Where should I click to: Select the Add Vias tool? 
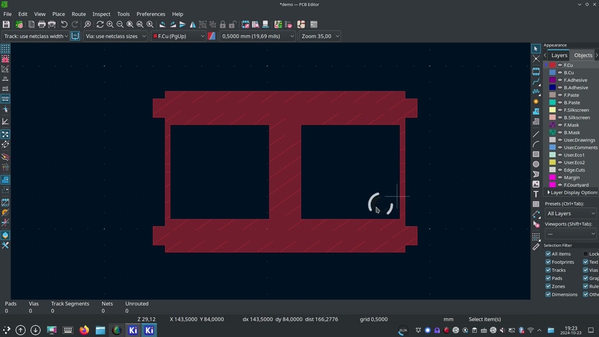point(536,102)
